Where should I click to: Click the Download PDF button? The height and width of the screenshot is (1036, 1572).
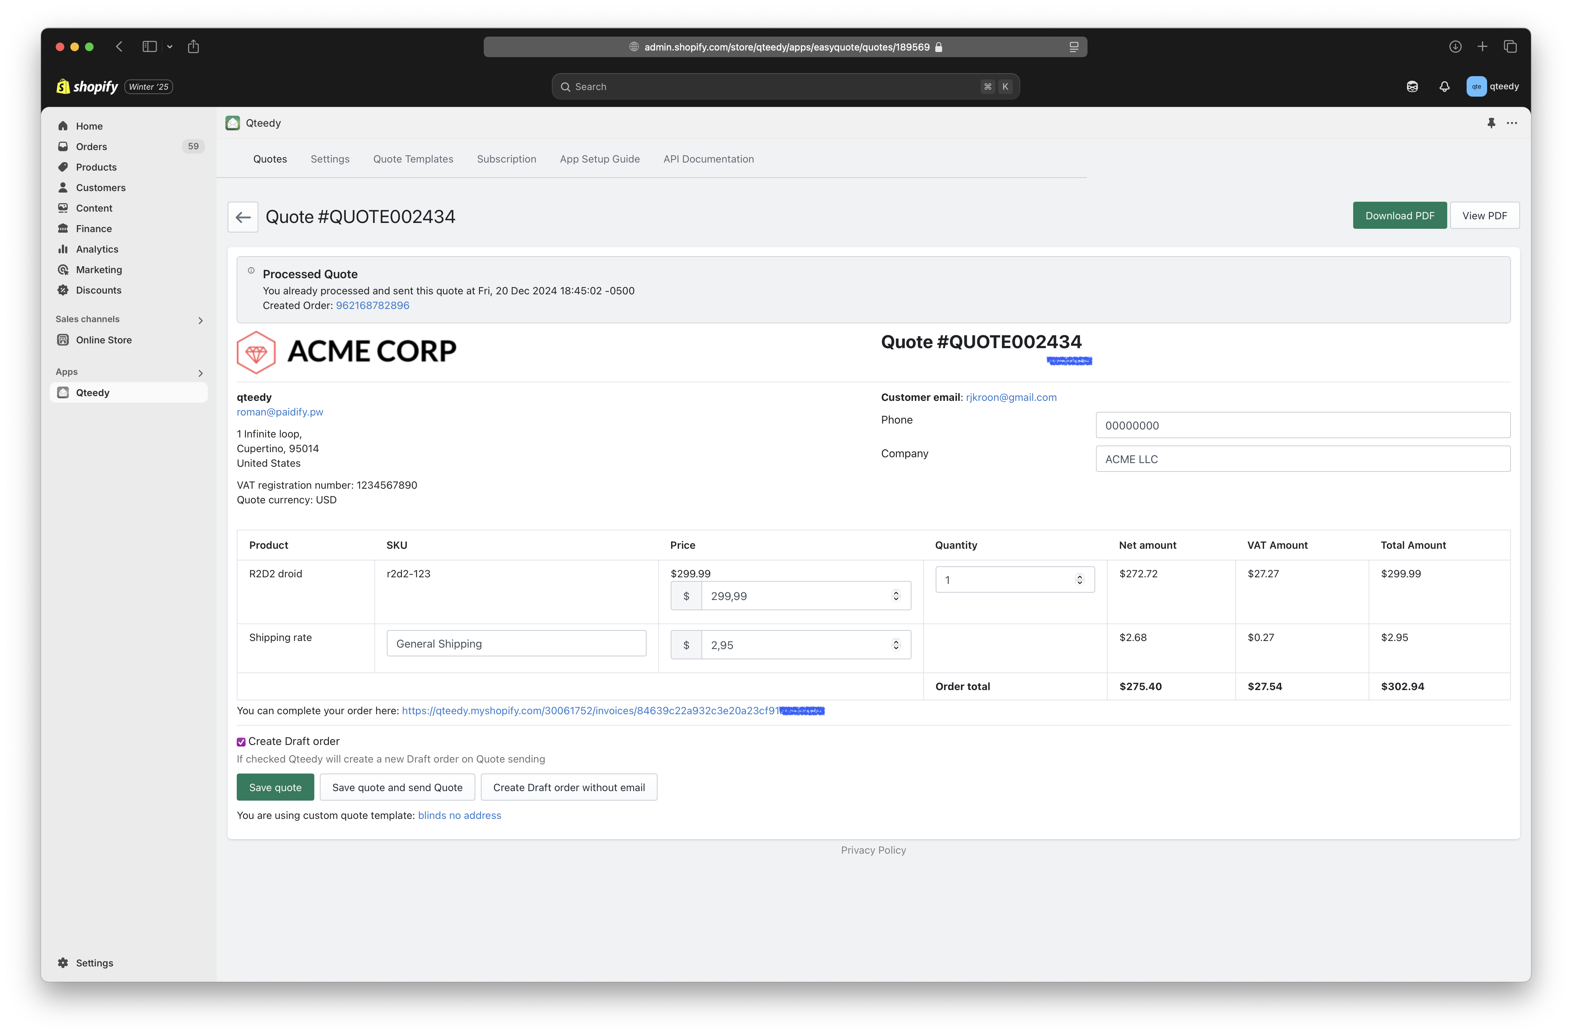[1399, 216]
